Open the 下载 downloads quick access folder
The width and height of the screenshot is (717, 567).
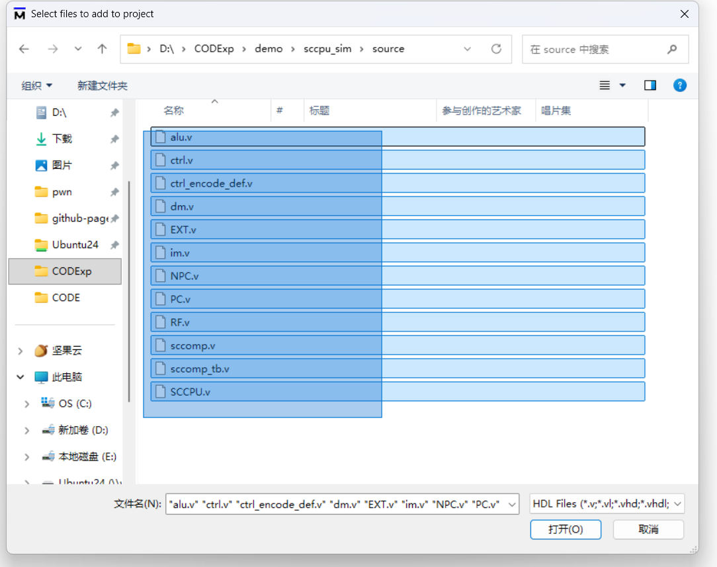62,139
